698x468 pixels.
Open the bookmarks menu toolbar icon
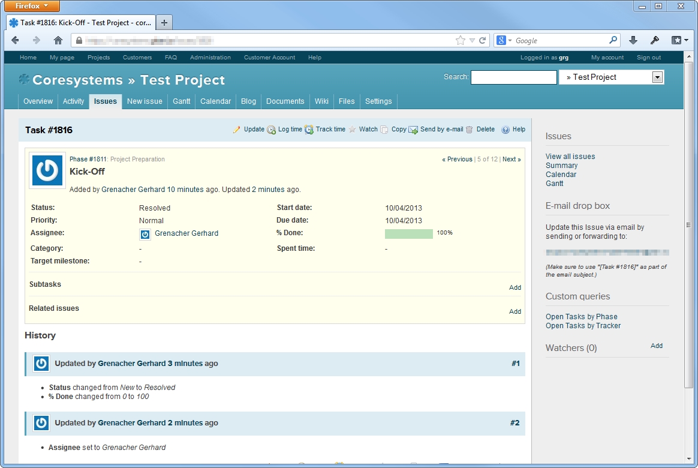[x=679, y=41]
